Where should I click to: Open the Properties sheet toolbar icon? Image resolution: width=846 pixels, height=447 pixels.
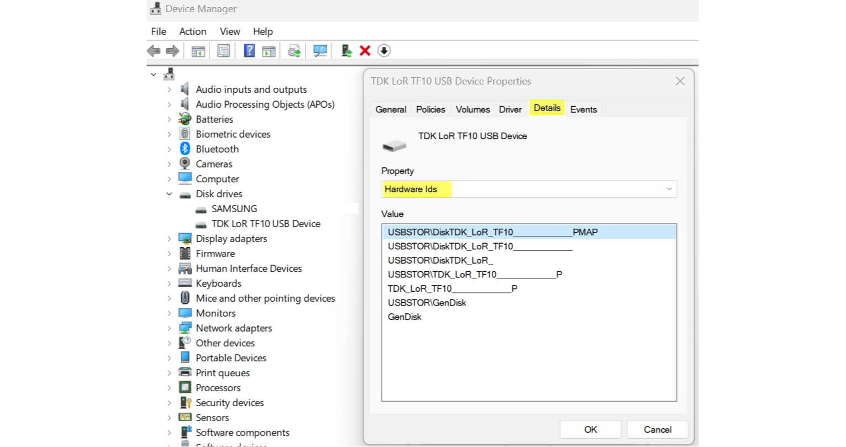(x=223, y=51)
